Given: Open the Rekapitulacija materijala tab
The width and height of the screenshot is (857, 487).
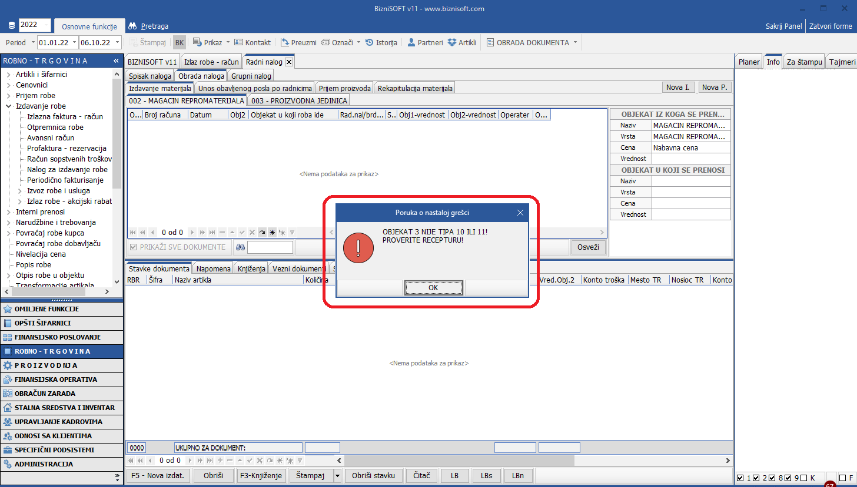Looking at the screenshot, I should (x=415, y=88).
